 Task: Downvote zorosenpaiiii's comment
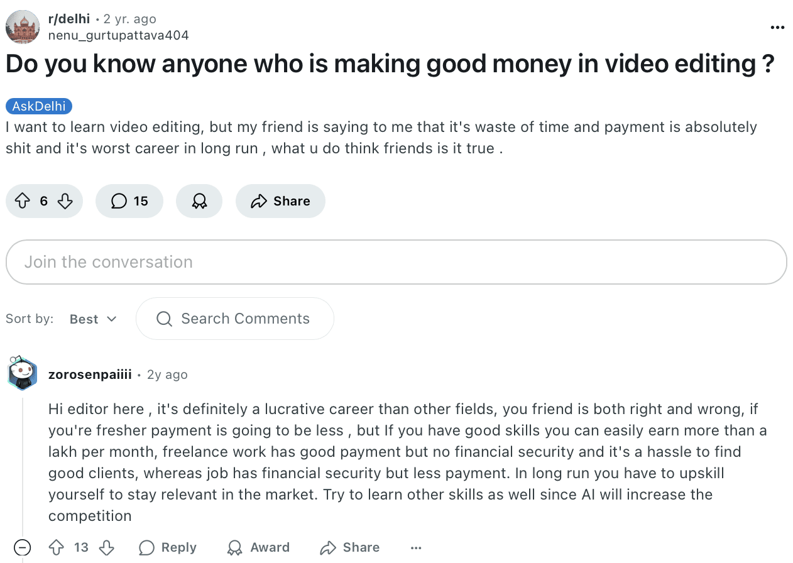[x=107, y=547]
